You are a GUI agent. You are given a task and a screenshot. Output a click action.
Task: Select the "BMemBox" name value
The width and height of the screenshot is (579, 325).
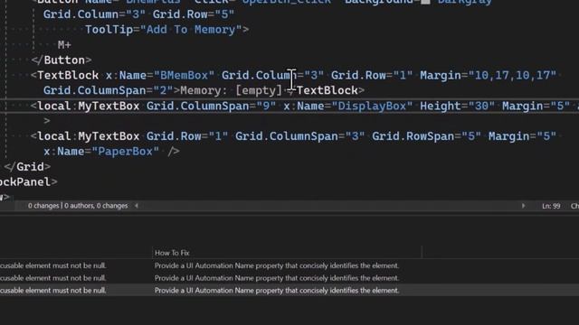[x=184, y=75]
